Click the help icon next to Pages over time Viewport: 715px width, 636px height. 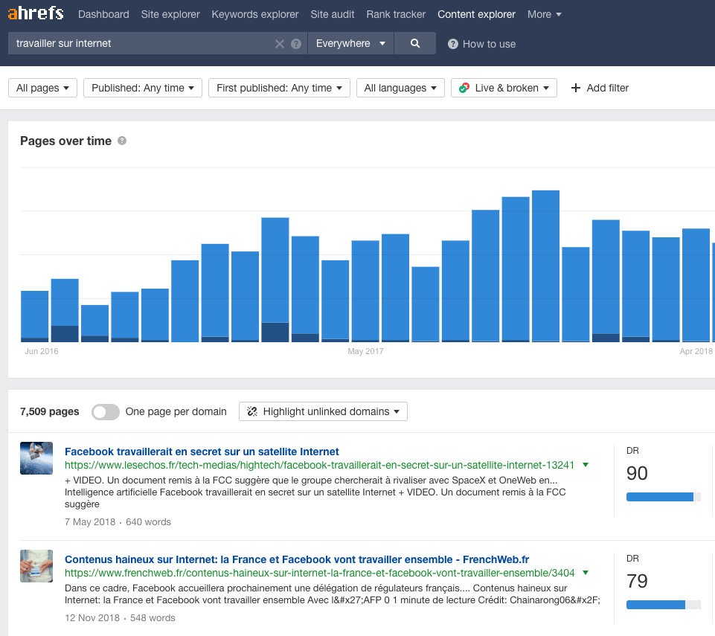[122, 141]
